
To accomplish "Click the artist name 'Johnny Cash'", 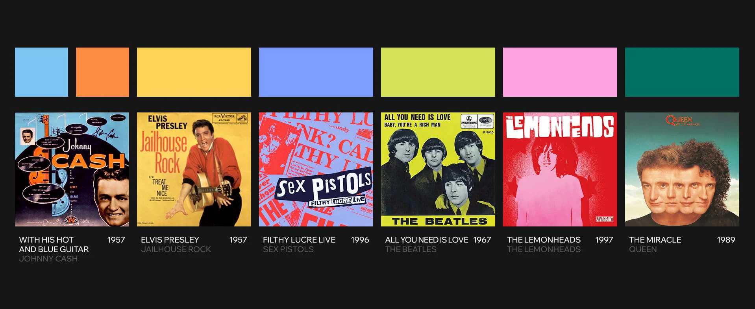I will tap(48, 259).
